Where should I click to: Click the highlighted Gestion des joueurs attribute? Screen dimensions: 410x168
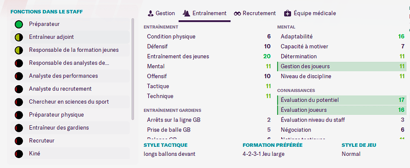(342, 66)
